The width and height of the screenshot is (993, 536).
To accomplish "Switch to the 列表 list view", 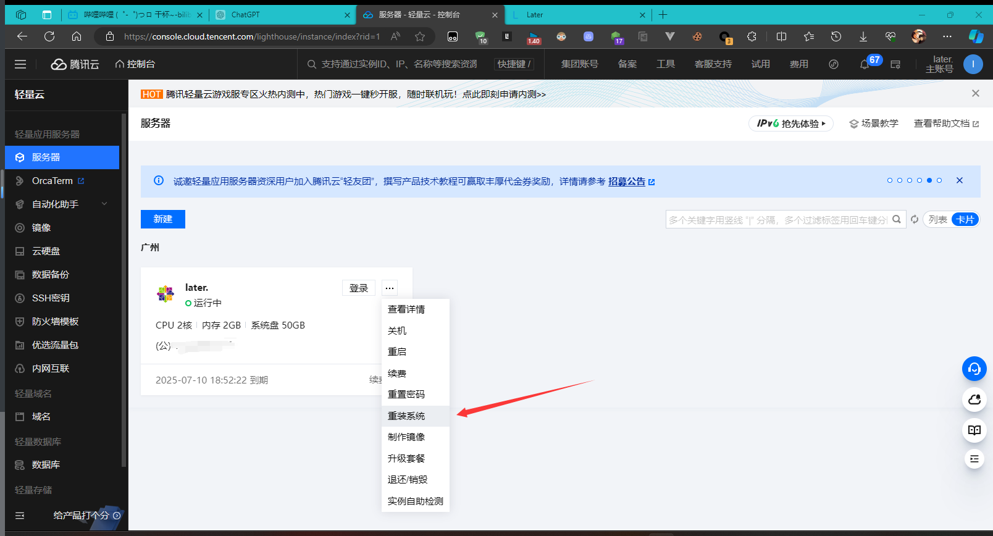I will (x=937, y=219).
